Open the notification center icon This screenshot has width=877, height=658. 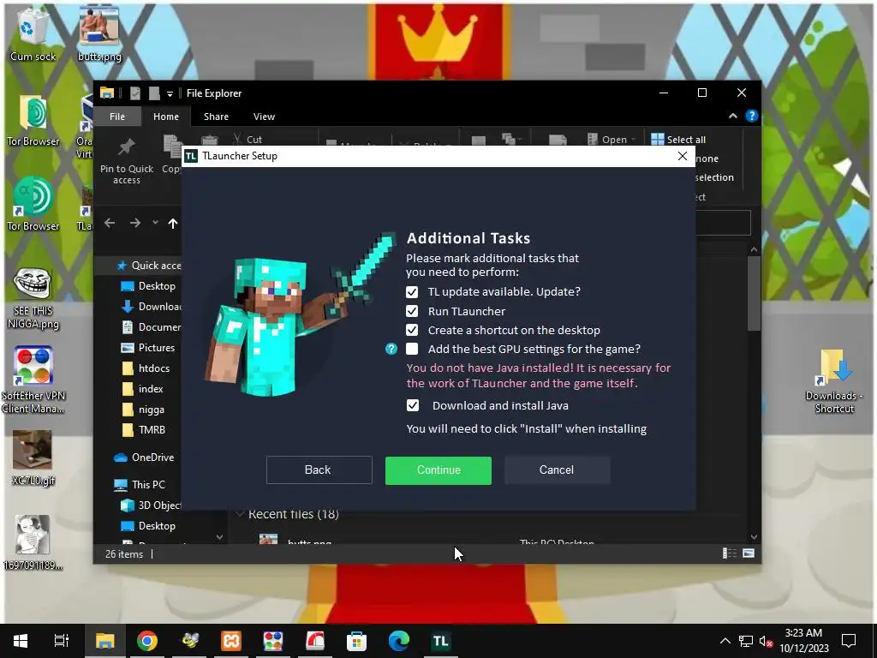pyautogui.click(x=849, y=641)
